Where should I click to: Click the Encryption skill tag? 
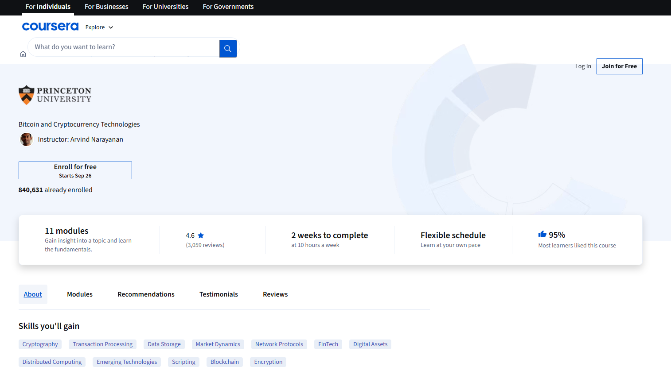(x=268, y=362)
